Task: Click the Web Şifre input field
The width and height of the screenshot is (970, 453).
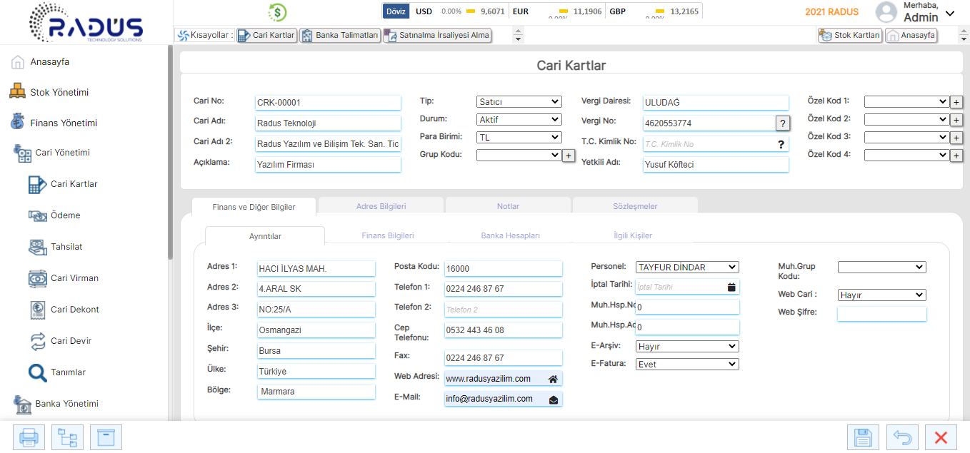Action: (x=882, y=313)
